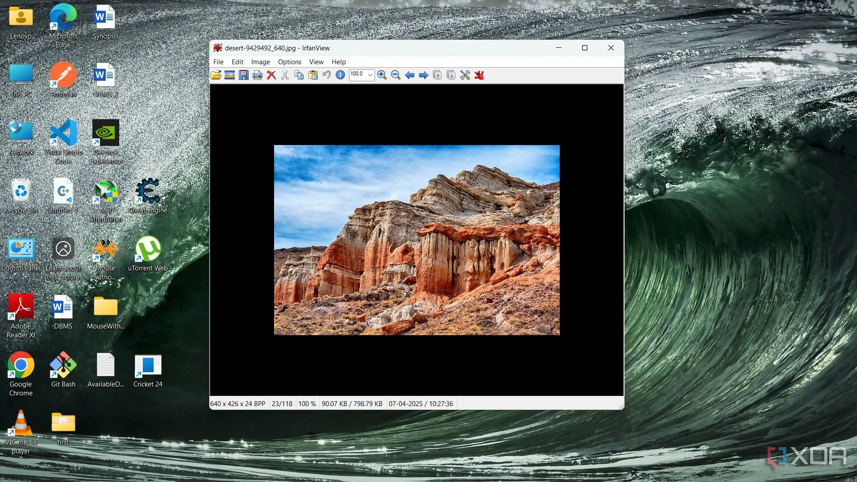Click the Undo arrow icon
Viewport: 857px width, 482px height.
pyautogui.click(x=327, y=75)
